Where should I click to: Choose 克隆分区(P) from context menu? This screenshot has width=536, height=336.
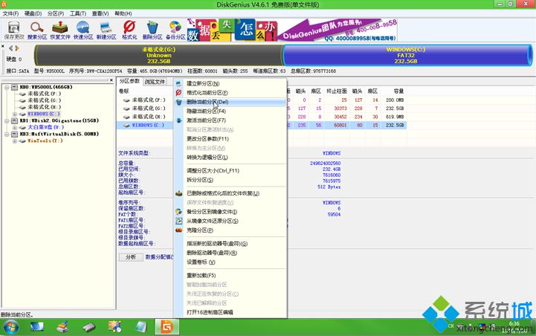pyautogui.click(x=230, y=230)
